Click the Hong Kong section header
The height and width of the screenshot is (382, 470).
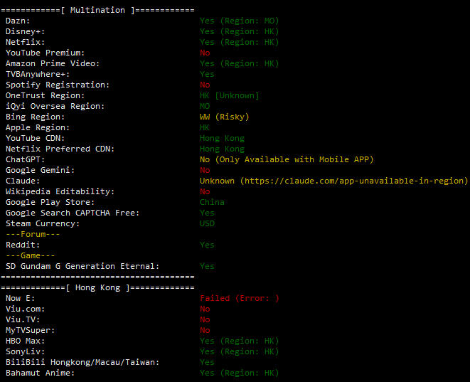(97, 287)
